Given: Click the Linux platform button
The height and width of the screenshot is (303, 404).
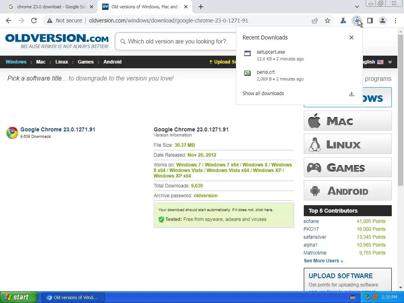Looking at the screenshot, I should (x=348, y=144).
